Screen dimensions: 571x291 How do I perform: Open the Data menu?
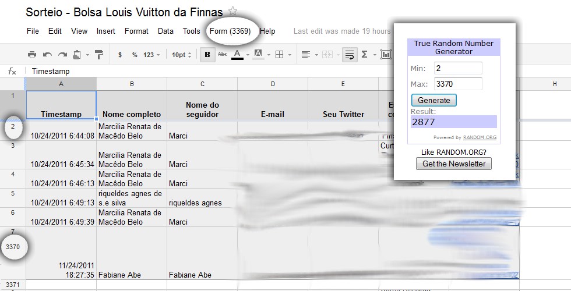coord(165,31)
